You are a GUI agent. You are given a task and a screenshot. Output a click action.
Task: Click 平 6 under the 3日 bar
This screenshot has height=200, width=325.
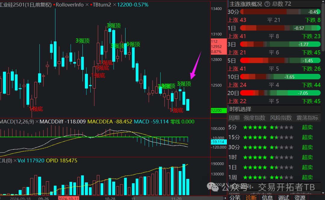click(x=274, y=52)
